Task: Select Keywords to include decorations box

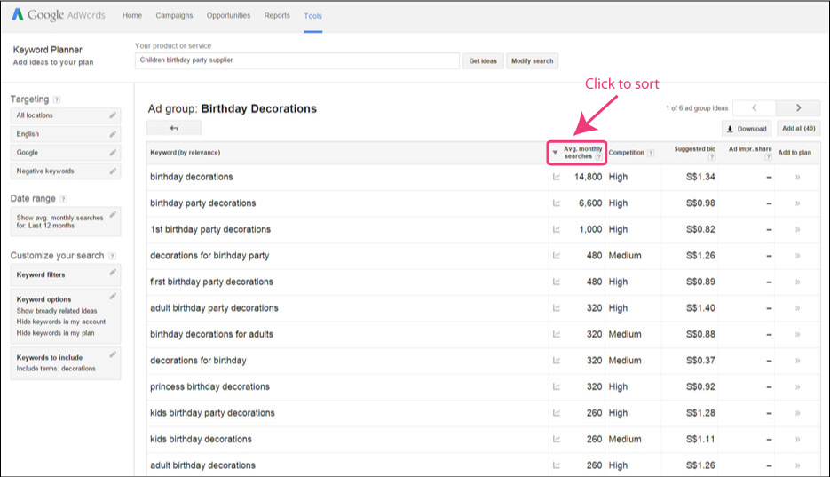Action: [x=66, y=363]
